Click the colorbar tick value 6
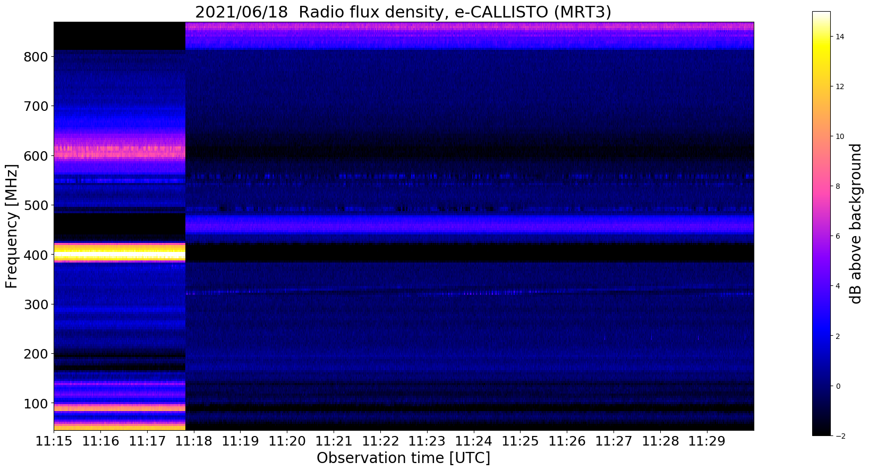The width and height of the screenshot is (869, 471). (x=838, y=236)
